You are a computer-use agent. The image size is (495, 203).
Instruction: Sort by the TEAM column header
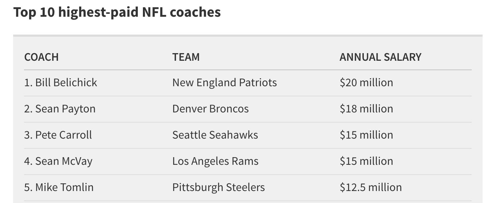tap(186, 57)
